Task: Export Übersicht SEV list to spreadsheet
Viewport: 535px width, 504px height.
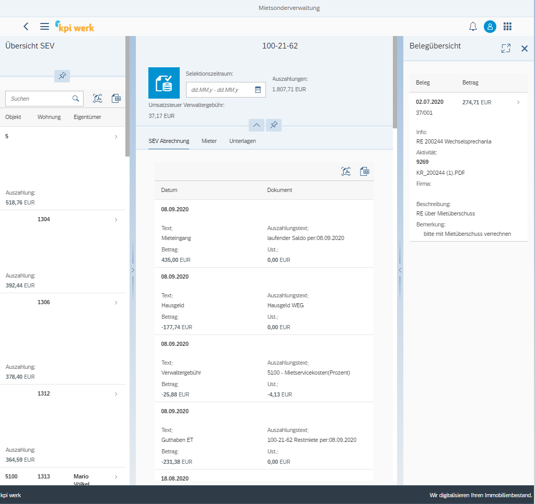Action: (x=116, y=99)
